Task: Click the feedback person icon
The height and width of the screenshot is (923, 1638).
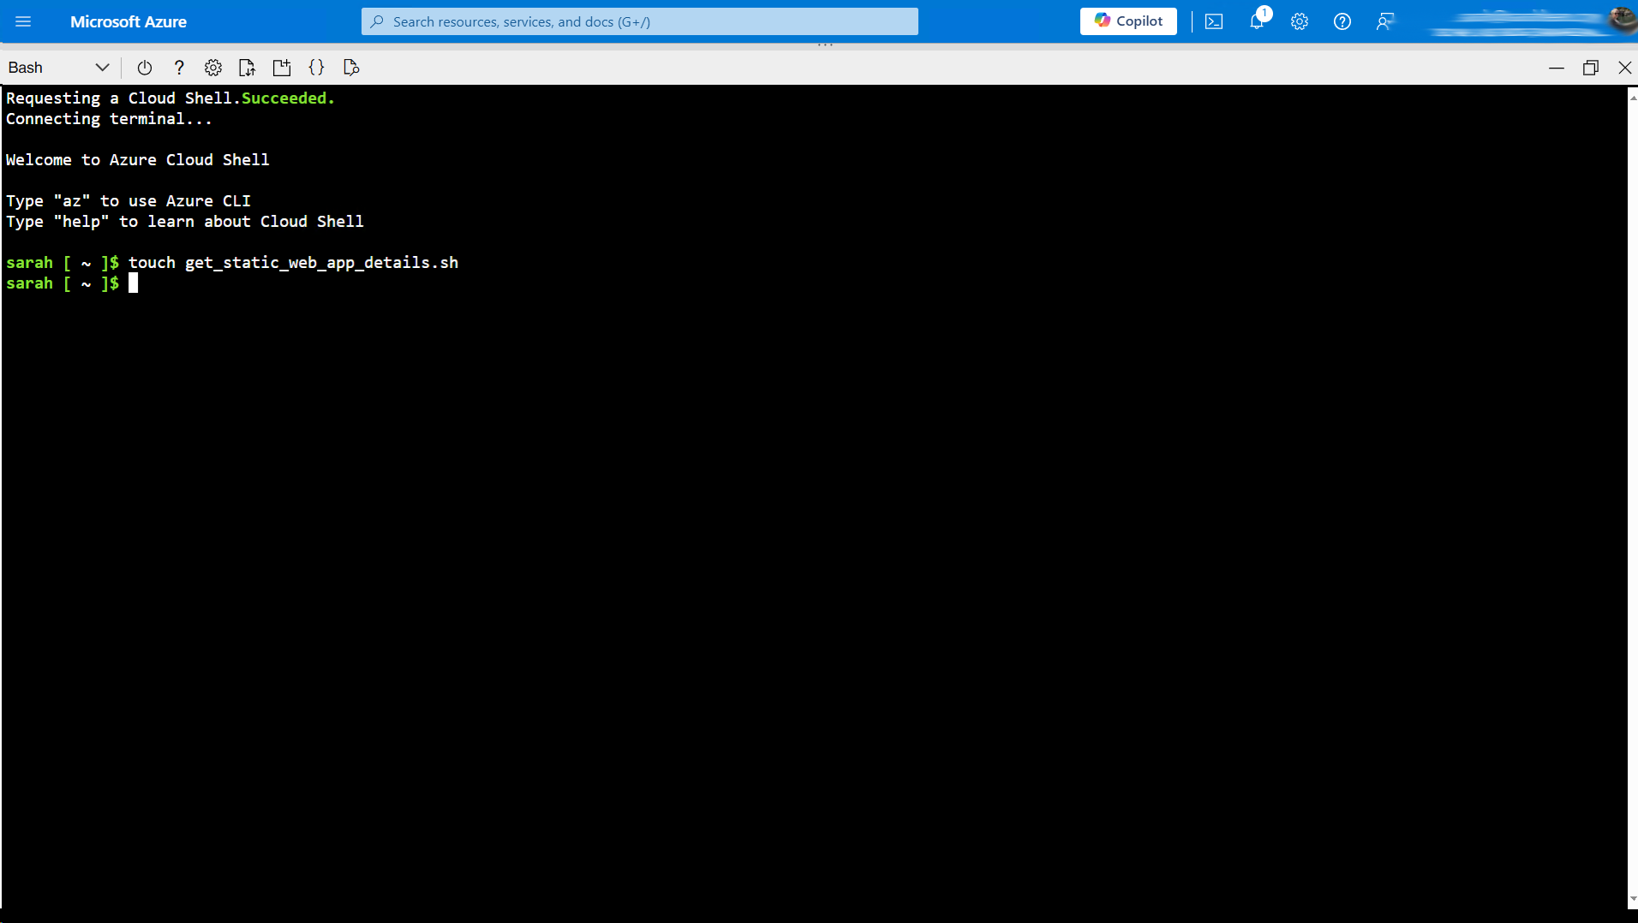Action: 1386,21
